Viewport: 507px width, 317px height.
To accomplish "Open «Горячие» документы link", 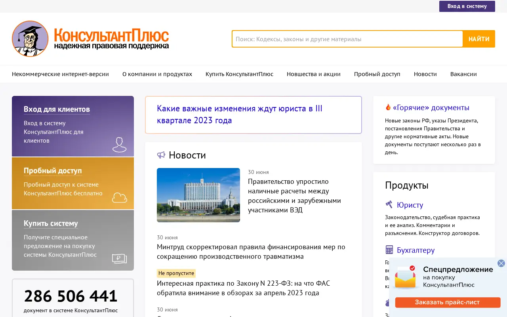I will point(431,107).
